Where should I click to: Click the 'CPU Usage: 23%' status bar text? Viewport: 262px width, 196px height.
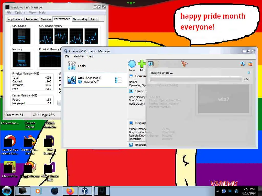click(x=44, y=115)
